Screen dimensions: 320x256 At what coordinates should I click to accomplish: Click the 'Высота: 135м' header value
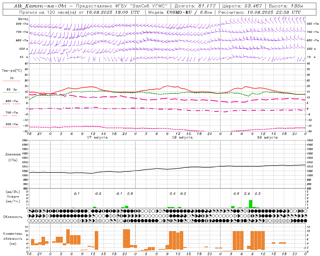point(286,6)
